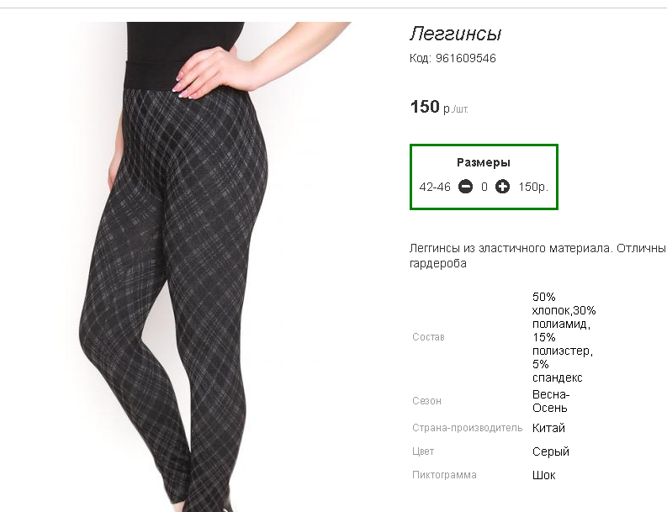Click the Цвет attribute label
The width and height of the screenshot is (667, 512).
coord(423,451)
